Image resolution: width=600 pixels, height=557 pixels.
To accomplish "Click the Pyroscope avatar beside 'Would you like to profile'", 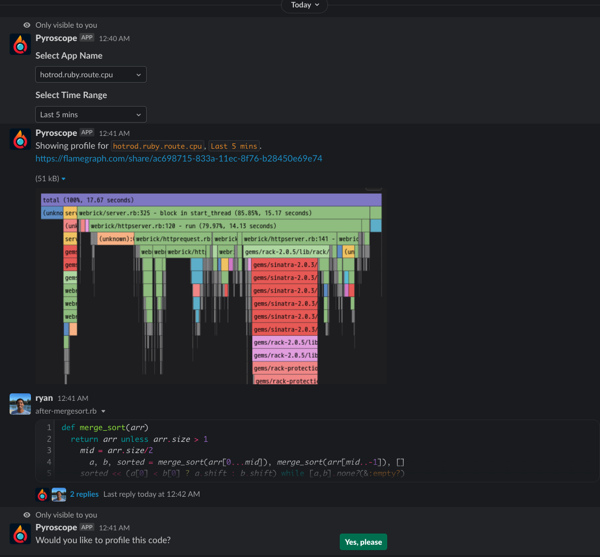I will (x=20, y=534).
